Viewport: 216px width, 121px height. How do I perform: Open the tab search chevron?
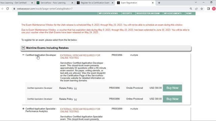(196, 2)
